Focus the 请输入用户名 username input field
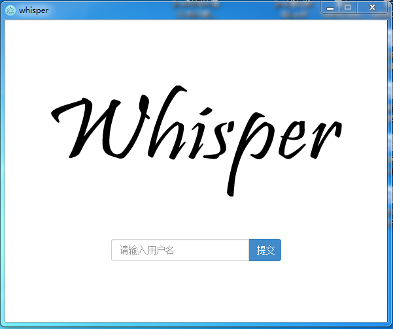The image size is (393, 329). tap(180, 250)
